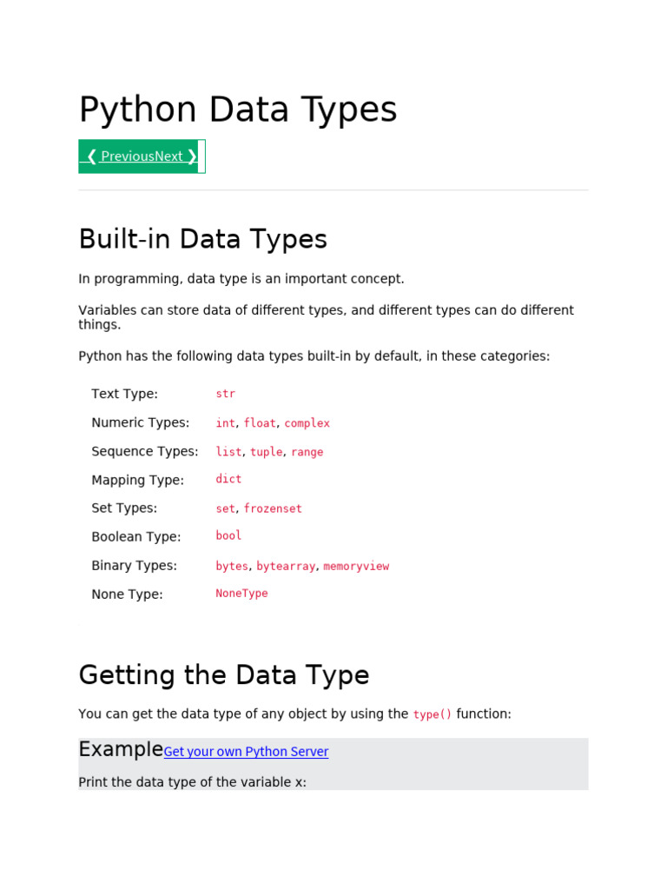Click the memoryview keyword in Binary Types
The width and height of the screenshot is (667, 890).
(356, 566)
